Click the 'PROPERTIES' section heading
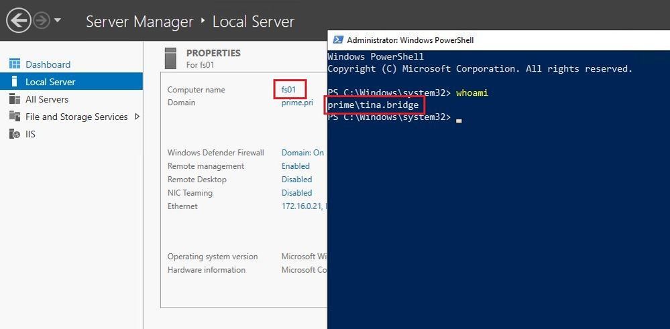670x329 pixels. (x=213, y=53)
